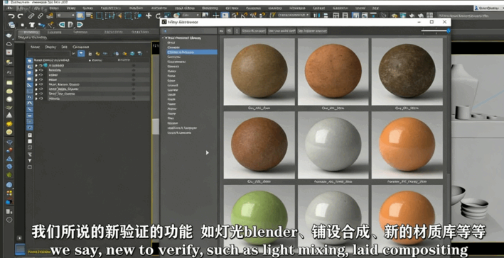This screenshot has height=258, width=504.
Task: Open Render Setup from the toolbar
Action: 394,16
